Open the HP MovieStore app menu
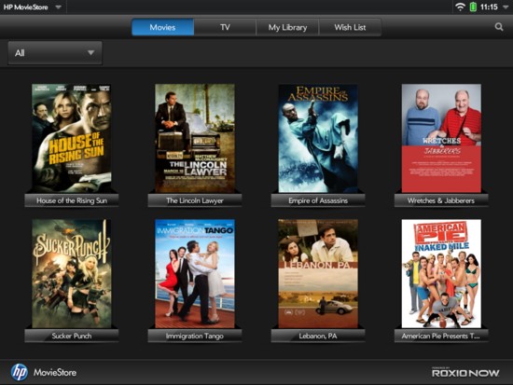Viewport: 513px width, 385px height. [32, 7]
